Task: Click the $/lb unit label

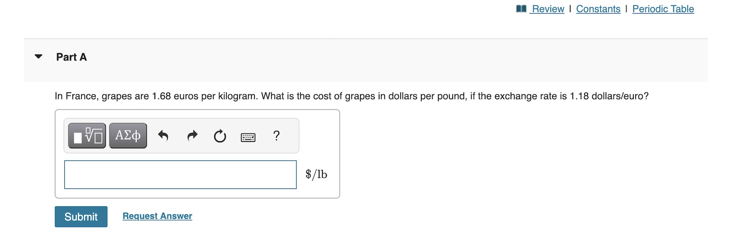Action: (x=316, y=174)
